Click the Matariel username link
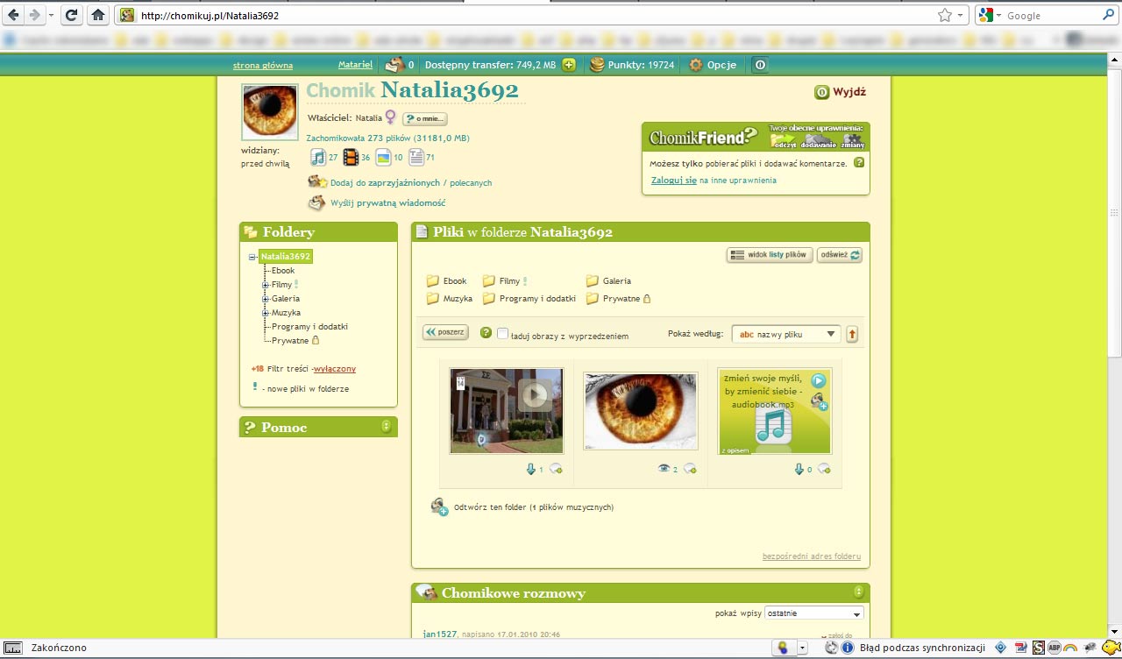Viewport: 1122px width, 659px height. pos(356,65)
